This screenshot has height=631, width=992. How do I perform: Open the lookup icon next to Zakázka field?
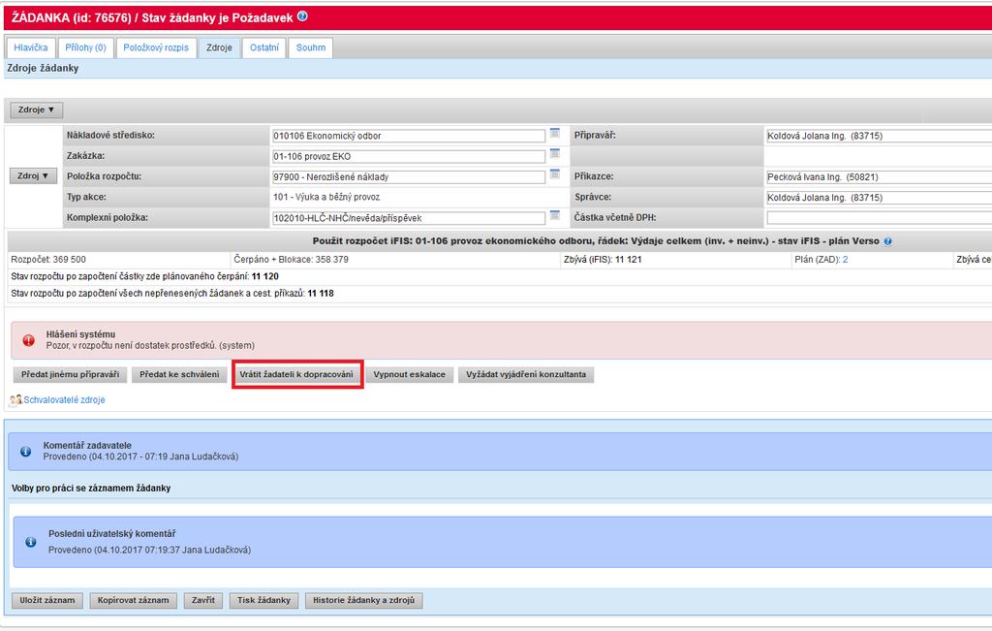point(555,153)
